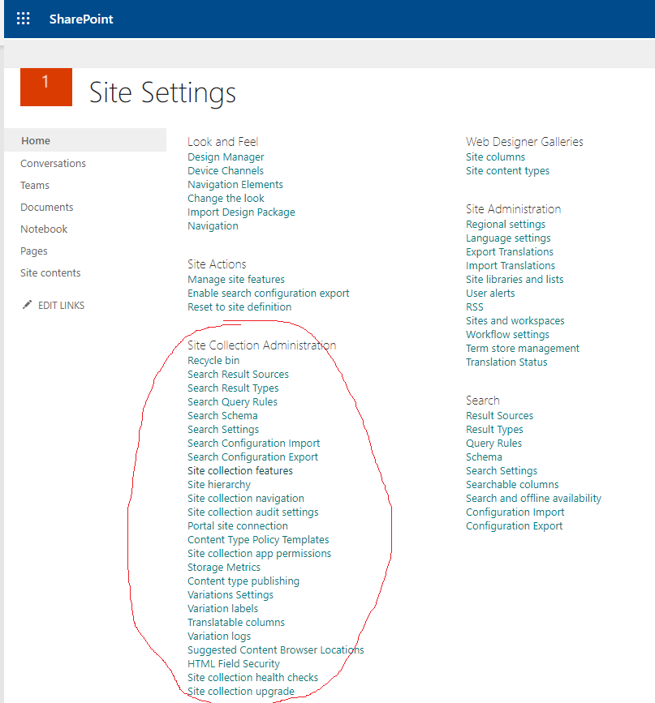Open Search Settings under Site Collection Administration

coord(223,430)
